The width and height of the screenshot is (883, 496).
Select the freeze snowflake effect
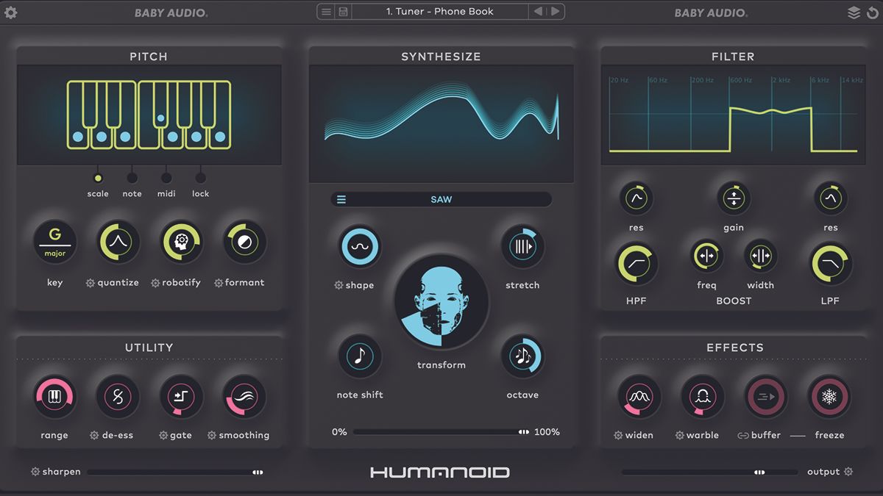pyautogui.click(x=829, y=396)
